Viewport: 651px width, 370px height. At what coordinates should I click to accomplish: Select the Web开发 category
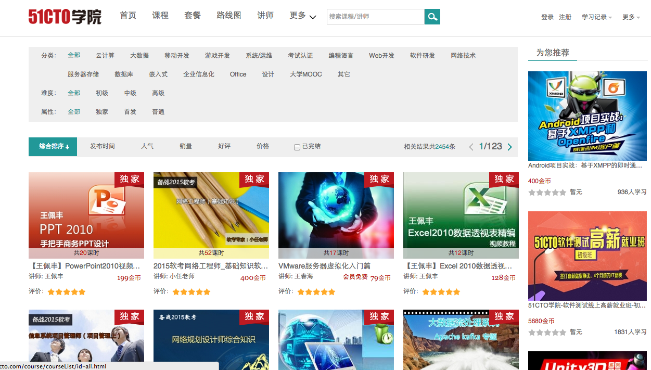click(382, 56)
